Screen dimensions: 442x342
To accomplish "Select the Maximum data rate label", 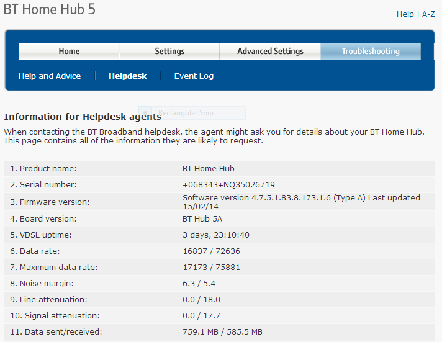I will pos(54,267).
